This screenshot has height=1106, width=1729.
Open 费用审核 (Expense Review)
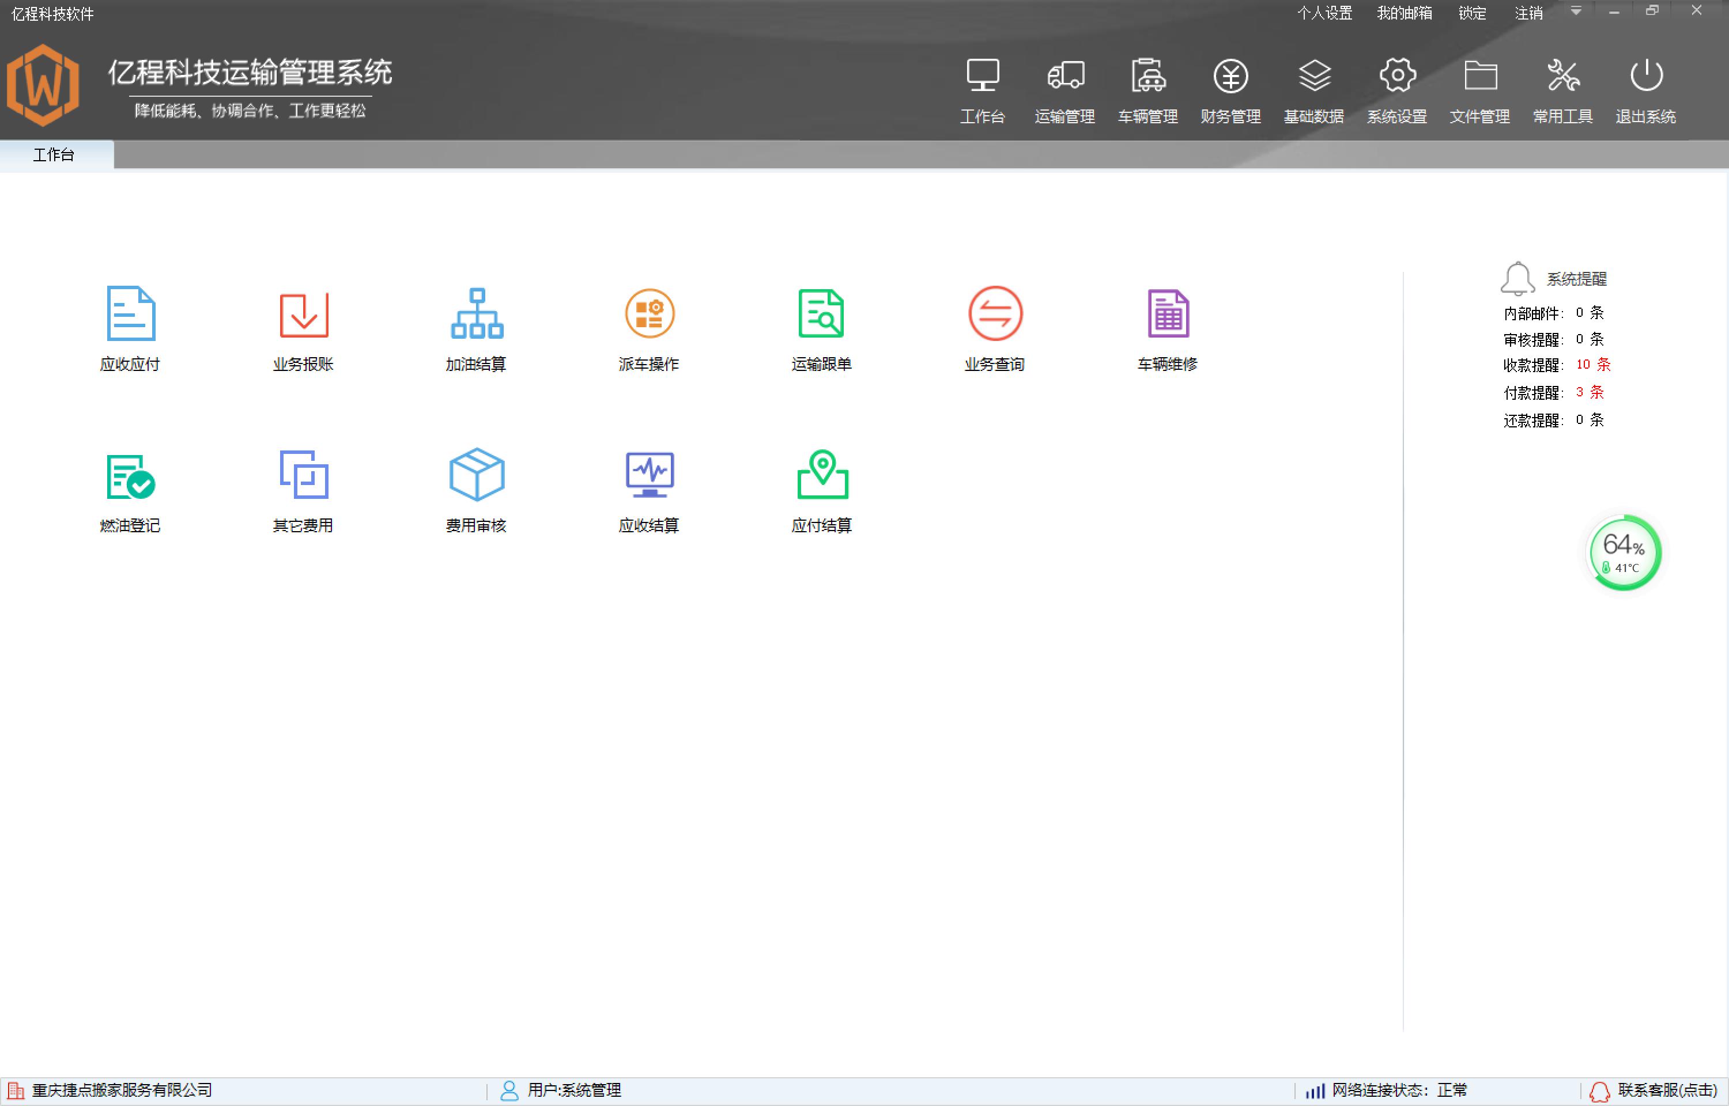click(475, 488)
